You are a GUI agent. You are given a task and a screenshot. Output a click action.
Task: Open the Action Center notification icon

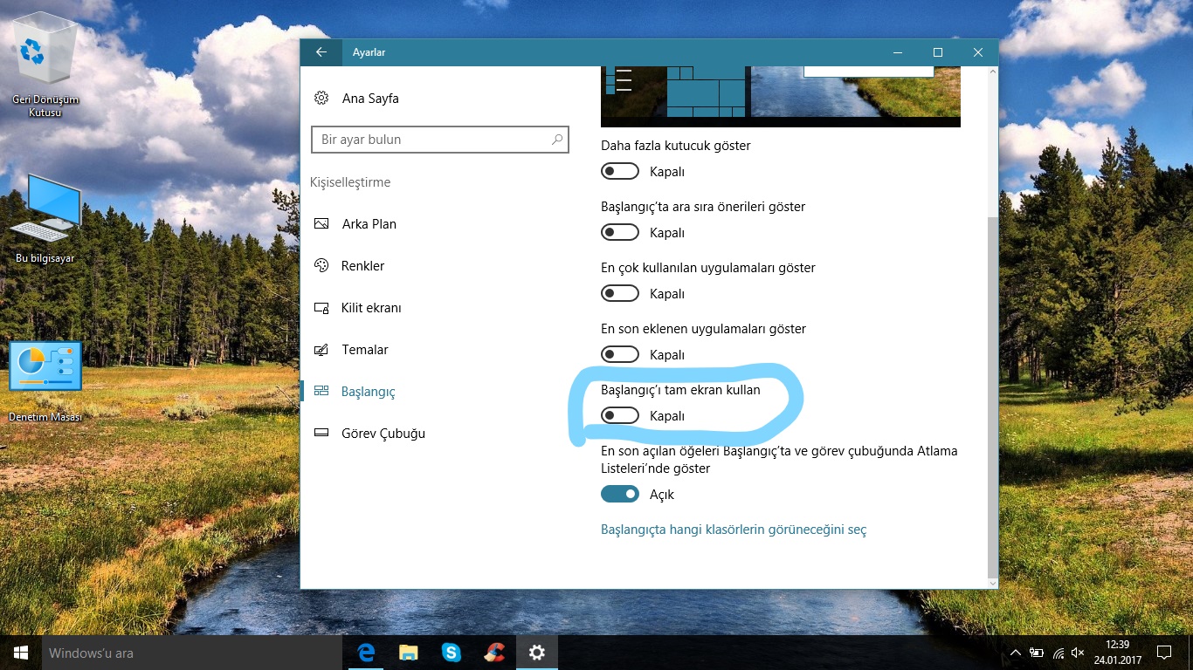coord(1164,653)
